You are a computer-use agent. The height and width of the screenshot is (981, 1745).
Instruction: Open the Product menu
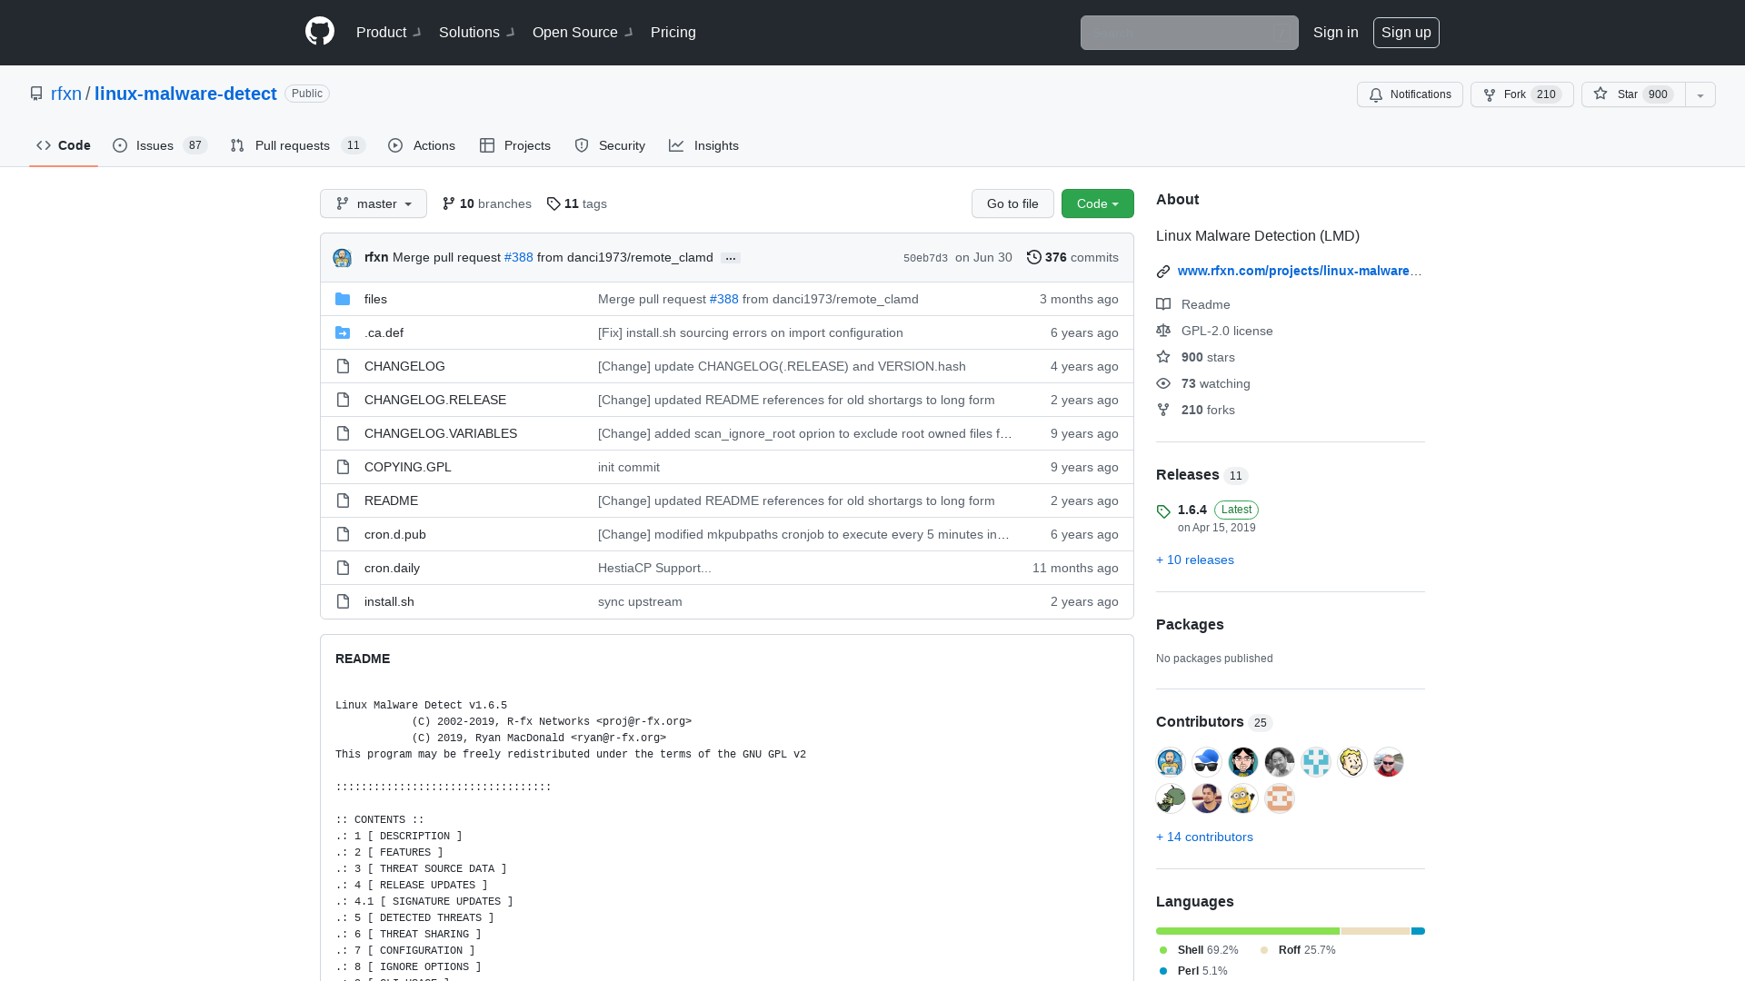click(382, 32)
